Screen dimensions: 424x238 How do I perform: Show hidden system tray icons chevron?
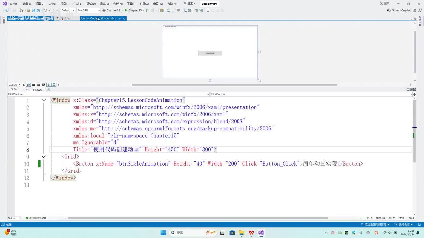point(326,233)
